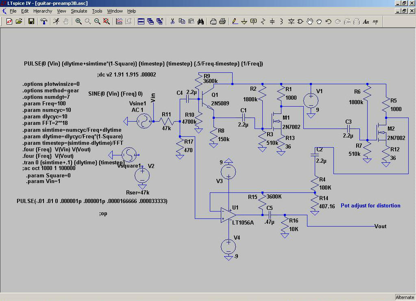Screen dimensions: 416x301
Task: Select the grayed Pan magnifier icon
Action: pyautogui.click(x=88, y=22)
